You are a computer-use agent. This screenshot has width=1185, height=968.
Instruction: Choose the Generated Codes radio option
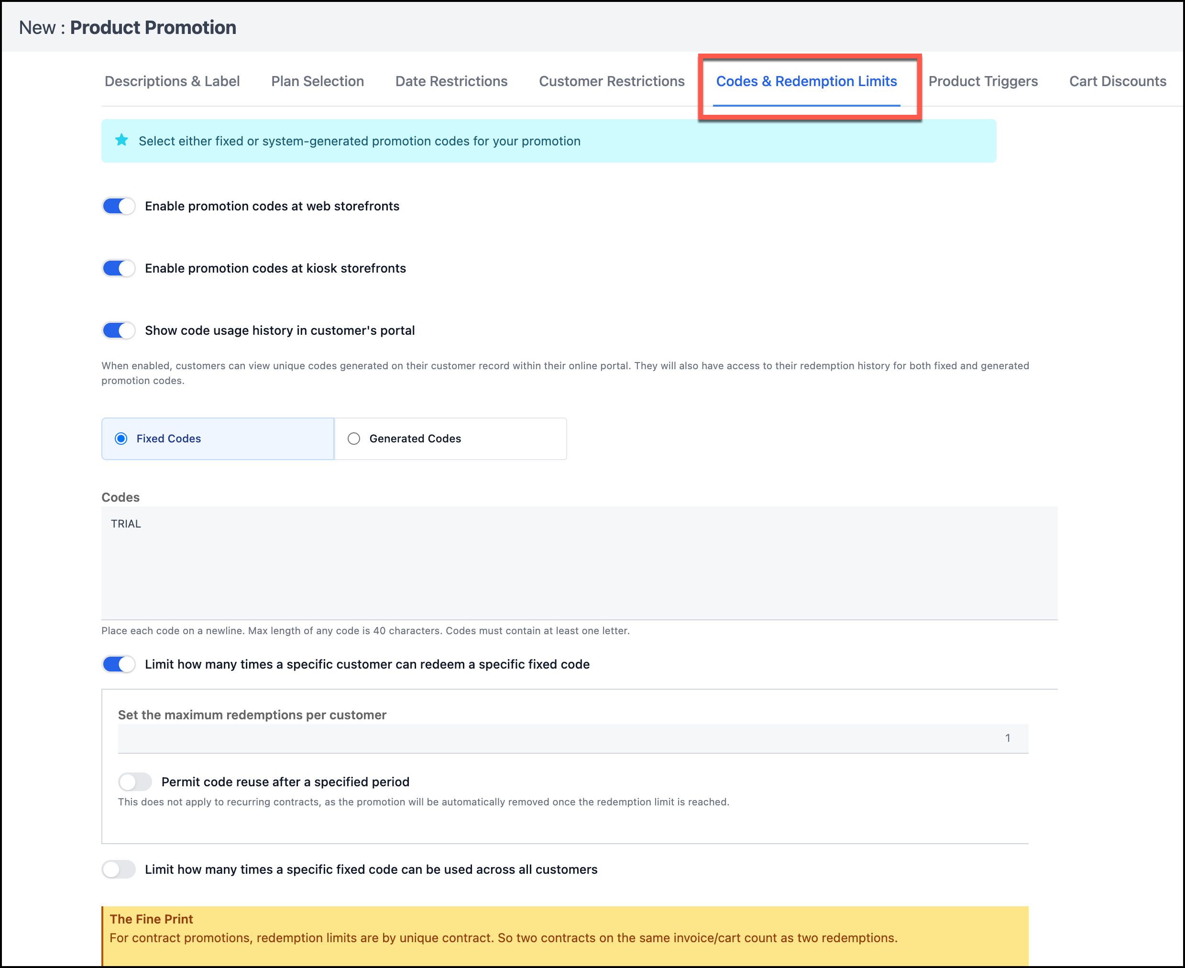354,439
